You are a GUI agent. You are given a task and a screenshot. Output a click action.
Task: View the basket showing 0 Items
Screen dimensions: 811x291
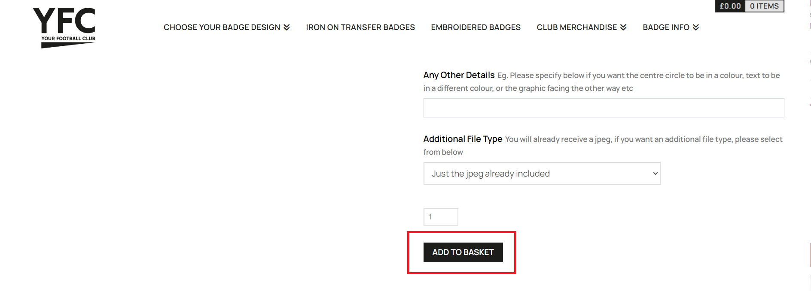pyautogui.click(x=764, y=6)
